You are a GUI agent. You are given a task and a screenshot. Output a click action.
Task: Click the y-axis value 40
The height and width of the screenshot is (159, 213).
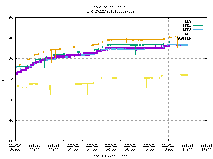click(11, 38)
